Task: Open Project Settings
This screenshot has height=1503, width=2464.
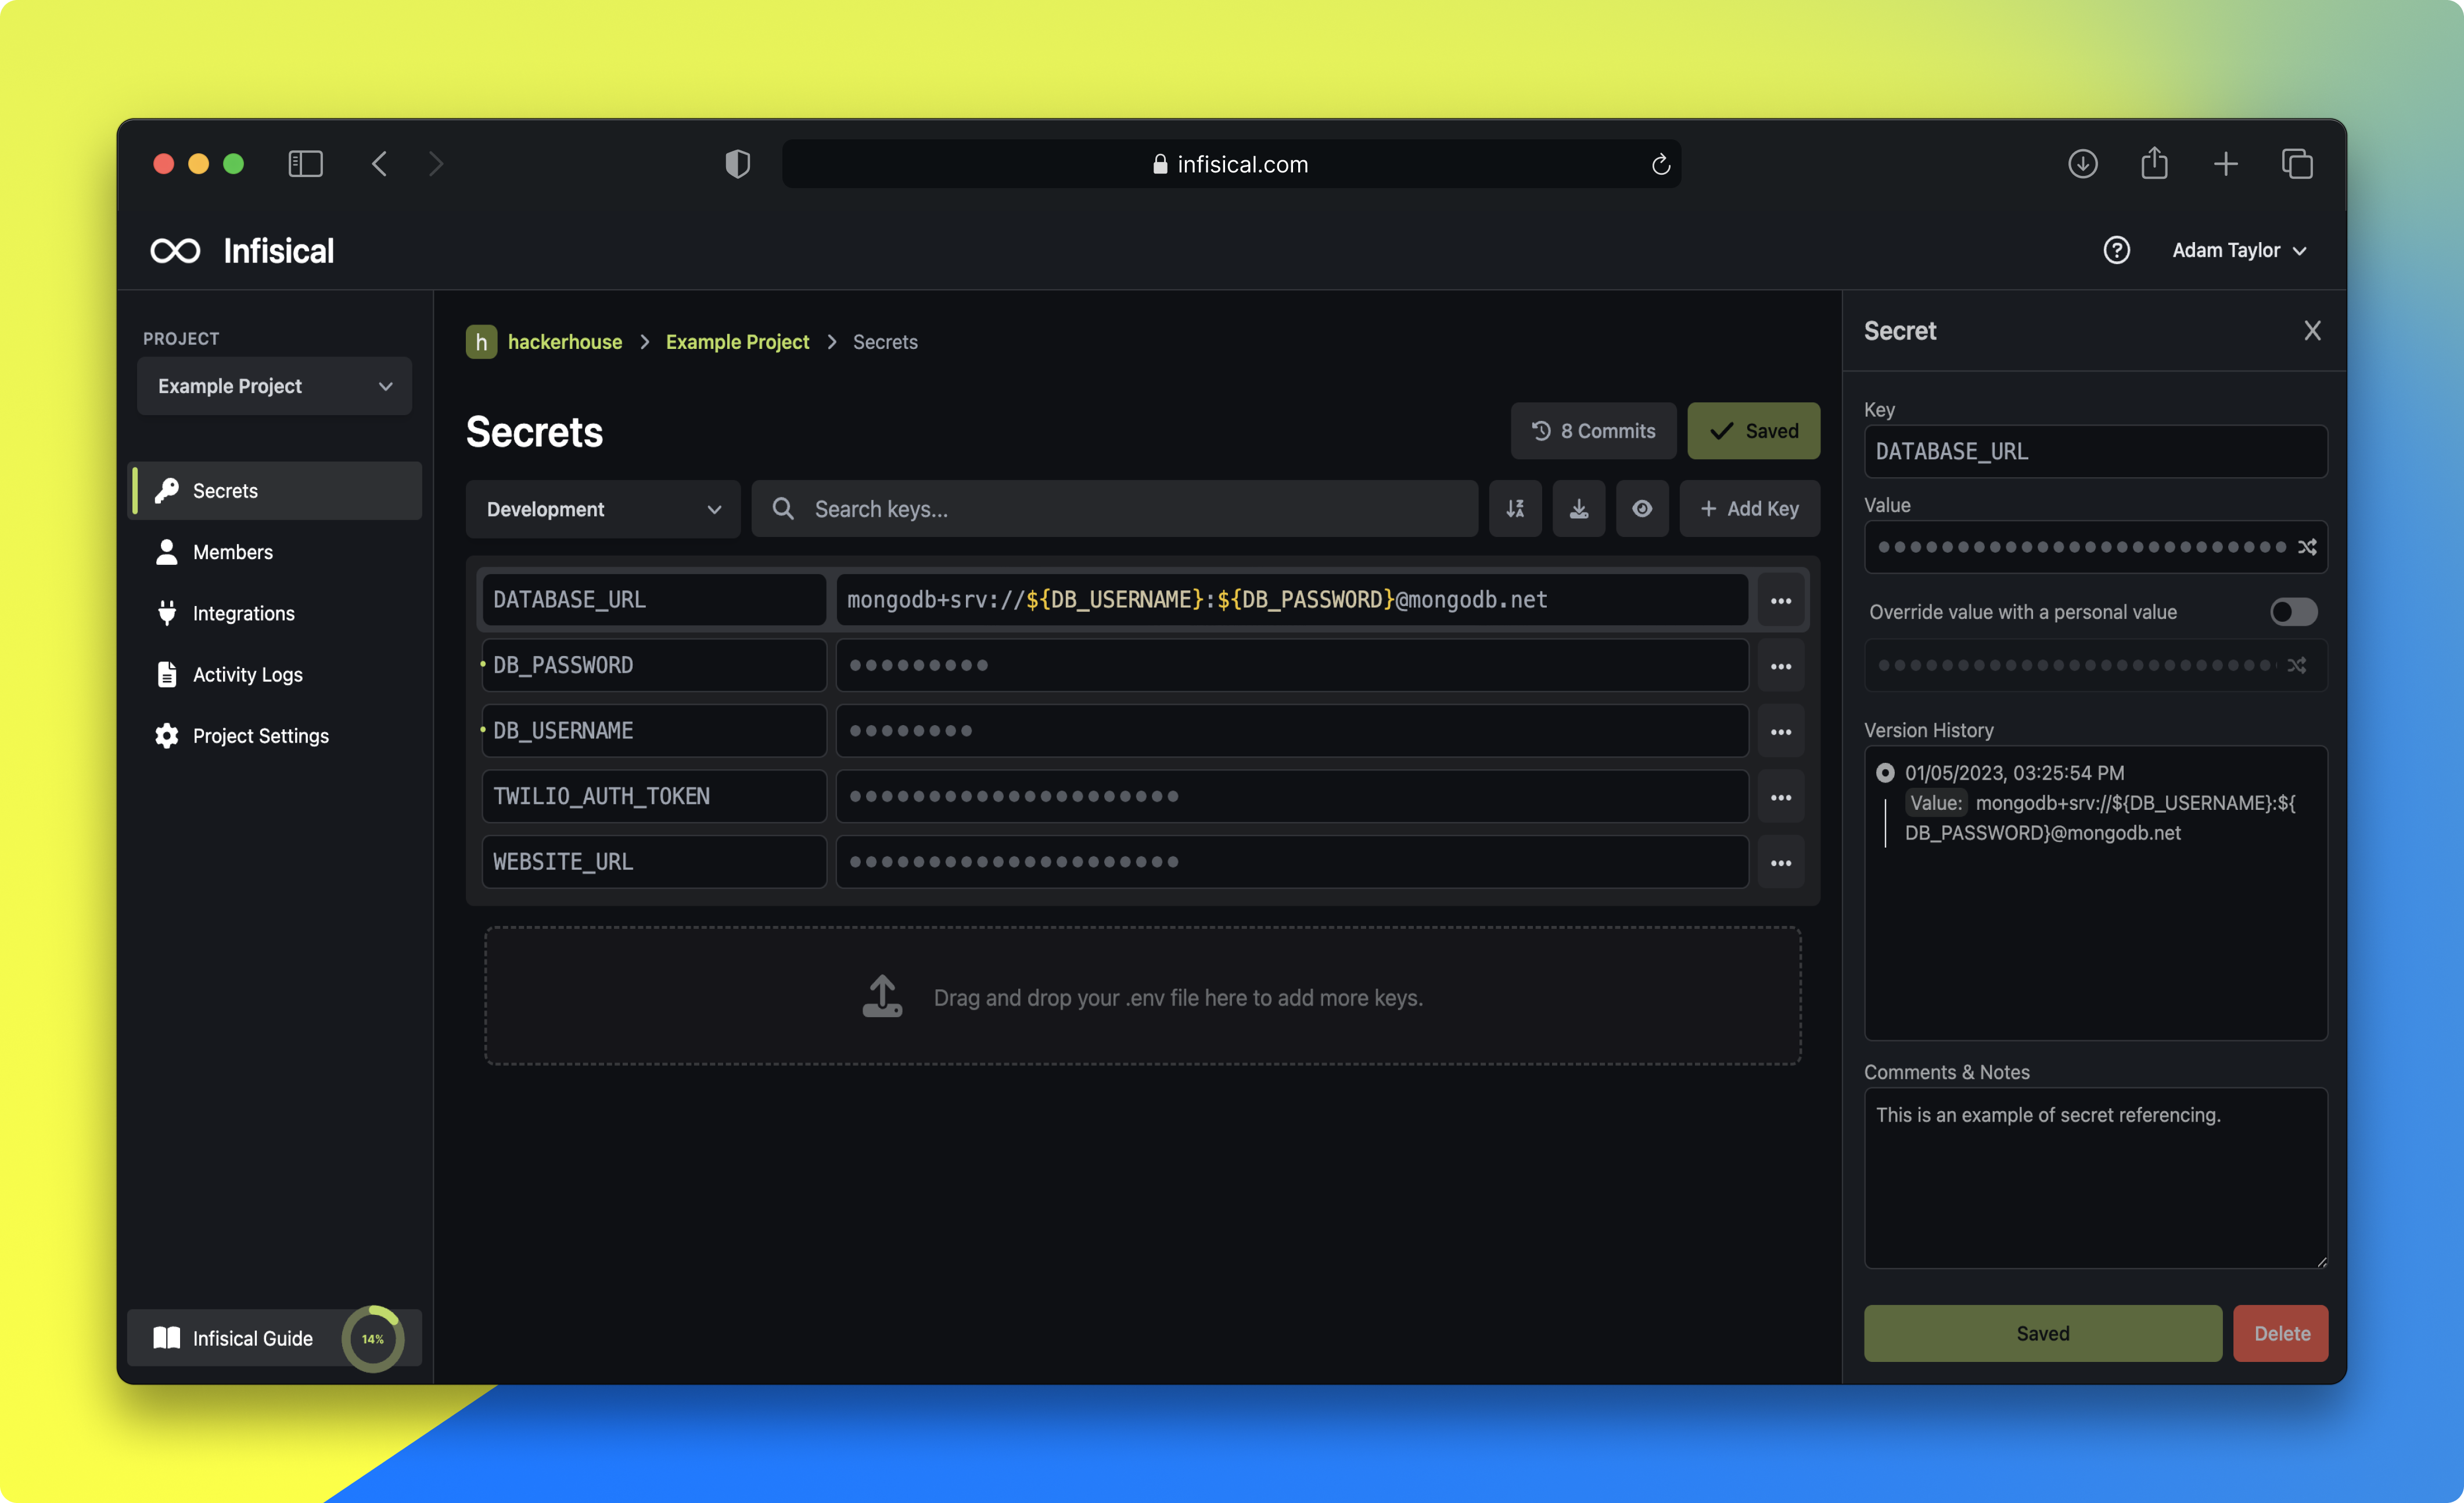Action: point(260,736)
